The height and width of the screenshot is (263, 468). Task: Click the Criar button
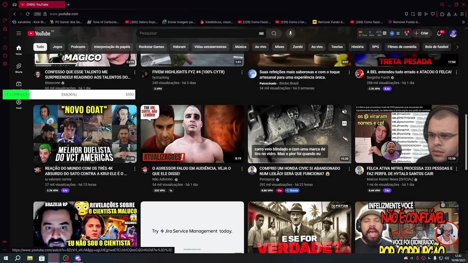click(x=421, y=33)
